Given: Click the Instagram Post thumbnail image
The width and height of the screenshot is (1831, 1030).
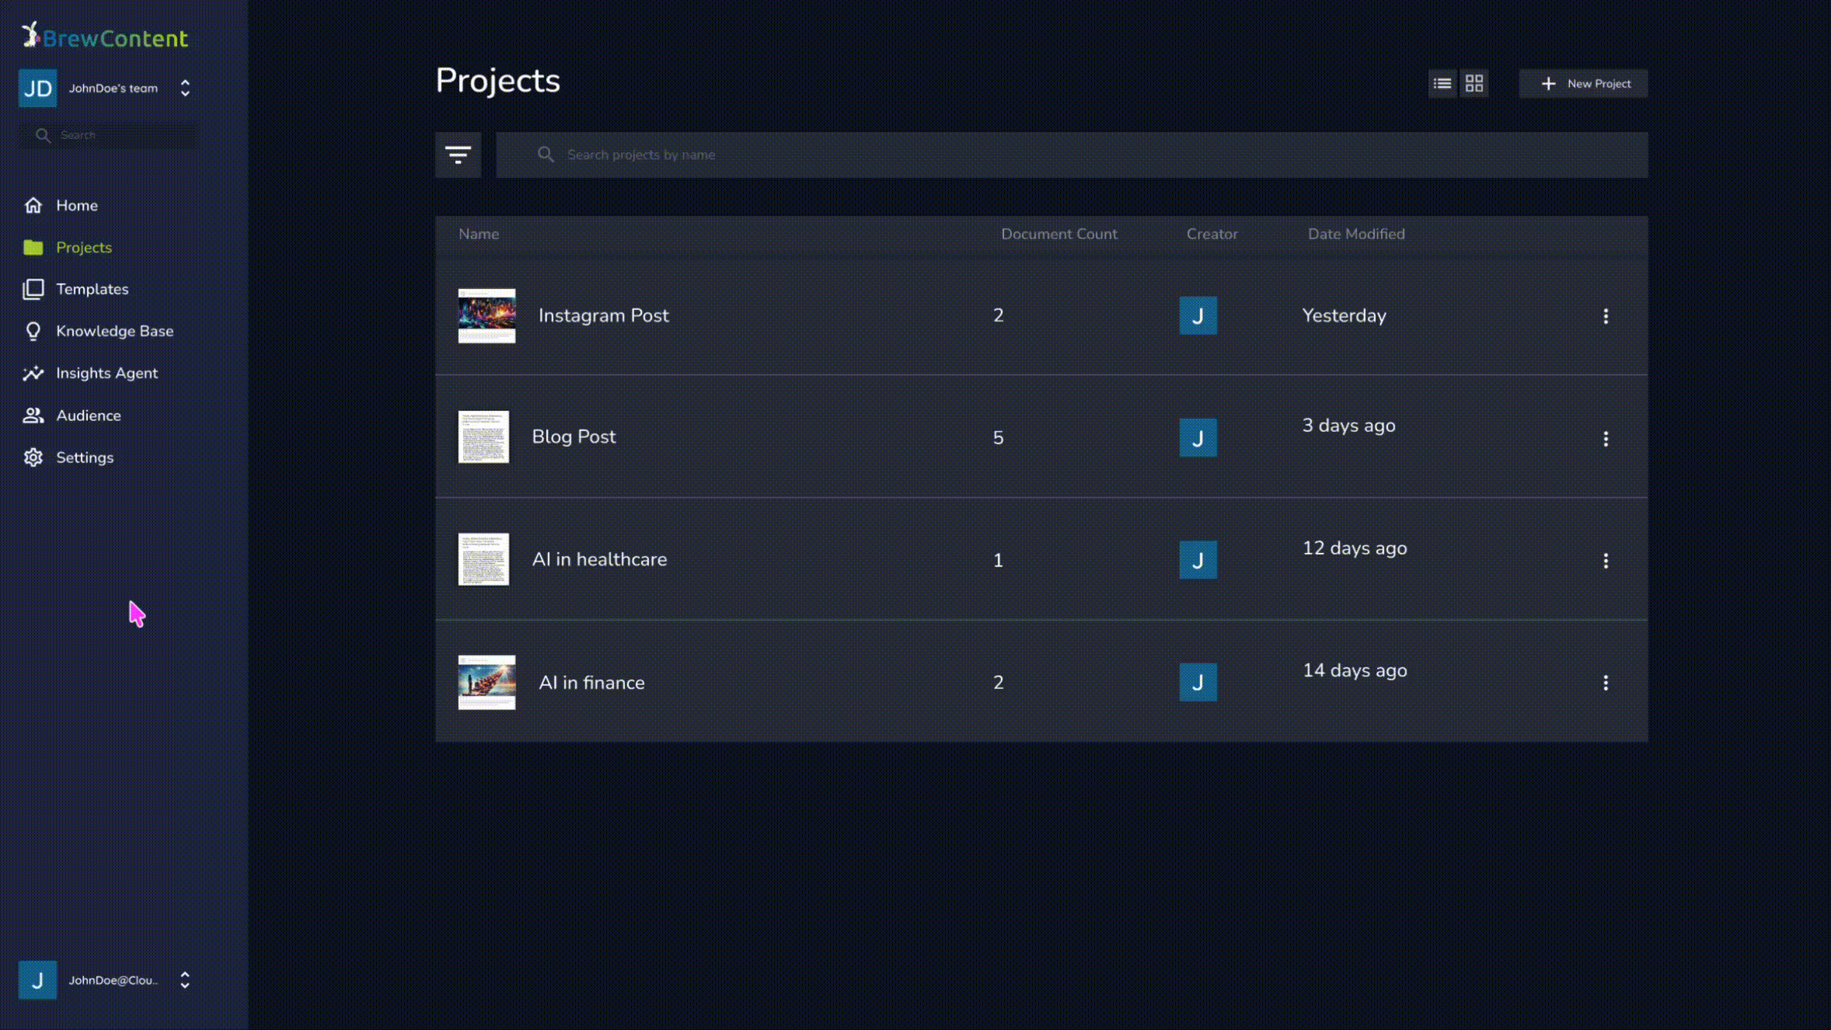Looking at the screenshot, I should pos(487,315).
